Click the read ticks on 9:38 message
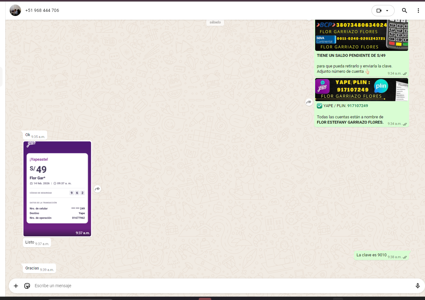Image resolution: width=425 pixels, height=300 pixels. pyautogui.click(x=405, y=257)
